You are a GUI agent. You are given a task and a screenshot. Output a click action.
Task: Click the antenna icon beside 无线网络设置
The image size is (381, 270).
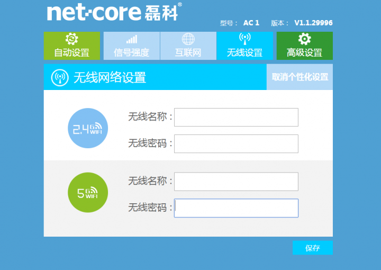[x=60, y=77]
